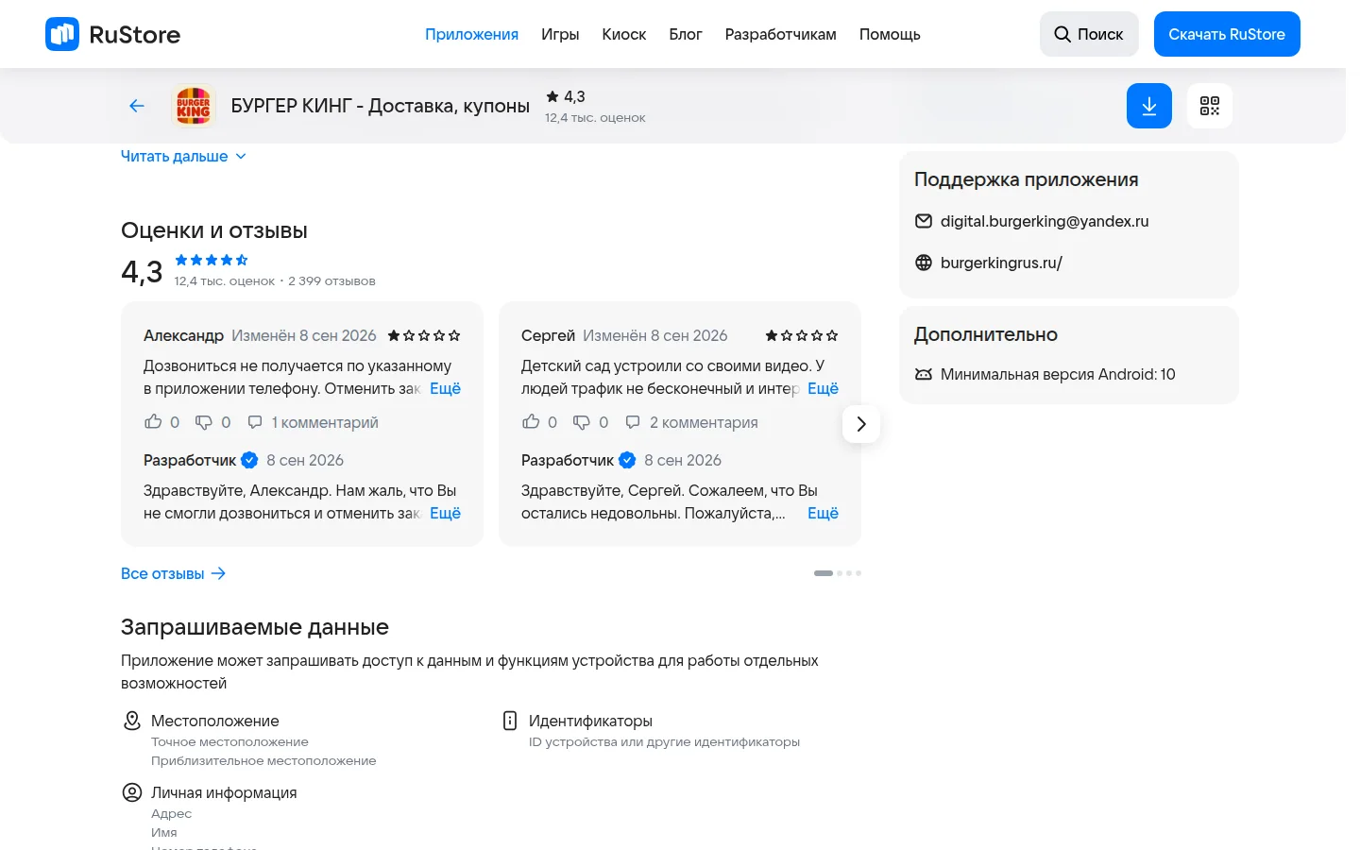Click reviewer name Александр

click(183, 335)
